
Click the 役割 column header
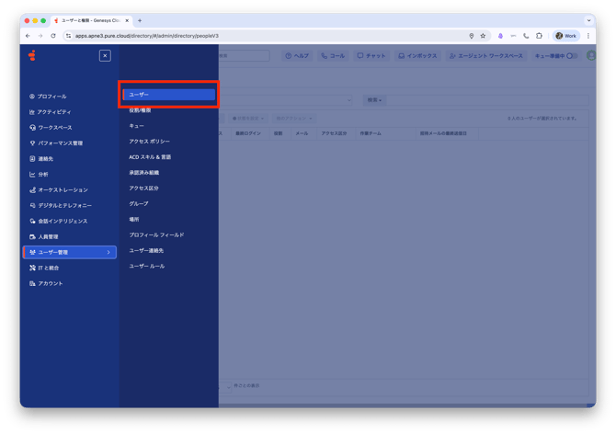click(279, 133)
